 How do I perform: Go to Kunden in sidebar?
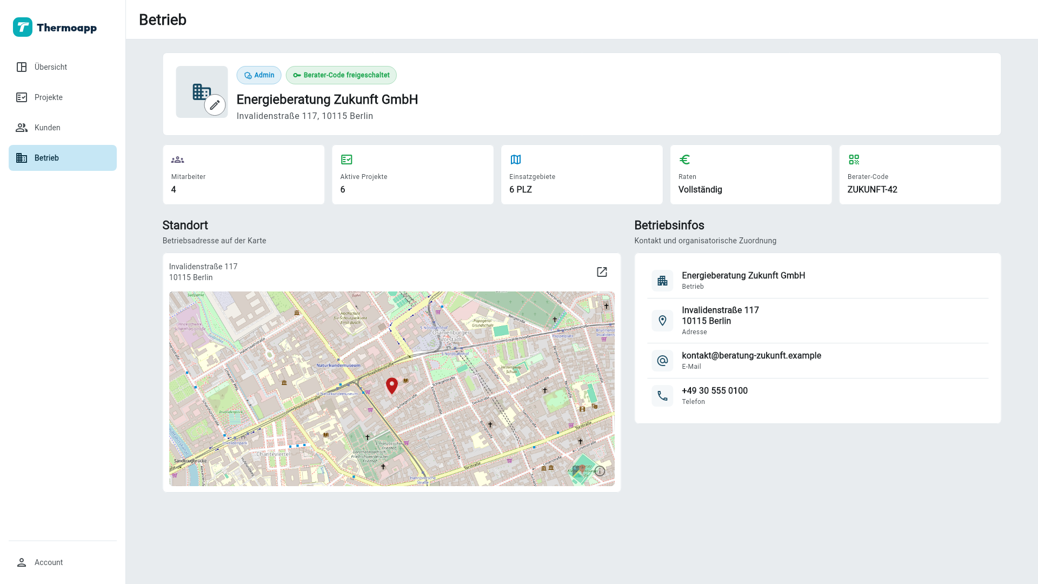click(x=63, y=128)
